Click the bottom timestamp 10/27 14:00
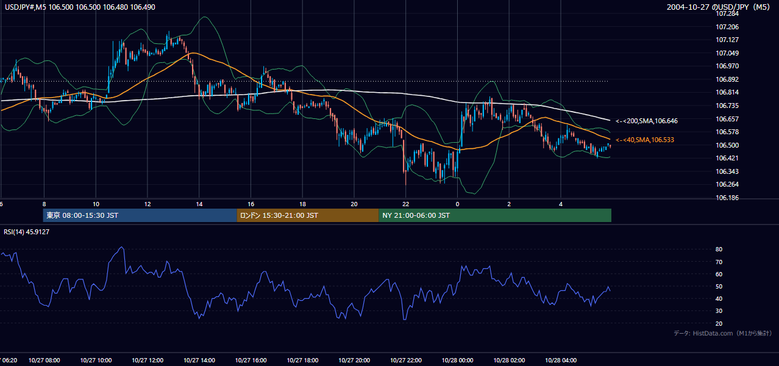 click(x=199, y=361)
